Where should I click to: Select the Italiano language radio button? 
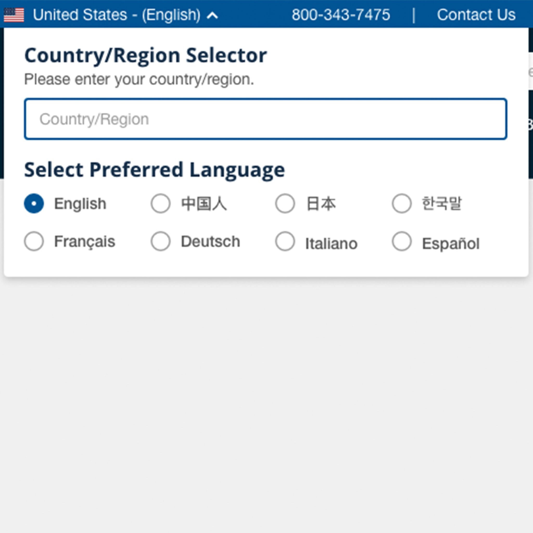tap(285, 241)
